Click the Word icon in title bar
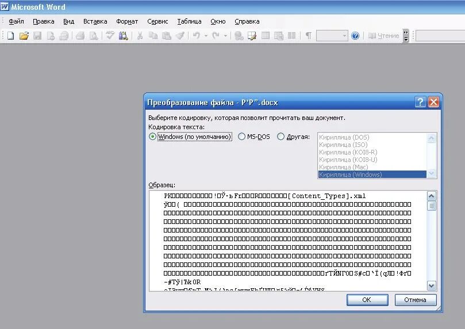This screenshot has width=465, height=329. point(5,6)
